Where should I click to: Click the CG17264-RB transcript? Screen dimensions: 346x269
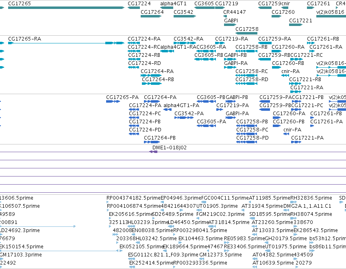[151, 84]
